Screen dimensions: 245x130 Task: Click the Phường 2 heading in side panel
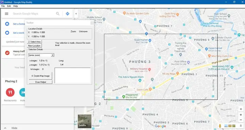click(x=11, y=81)
